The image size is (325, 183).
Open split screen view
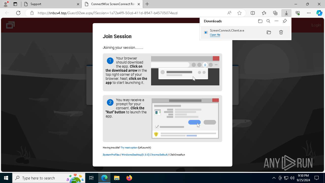253,13
